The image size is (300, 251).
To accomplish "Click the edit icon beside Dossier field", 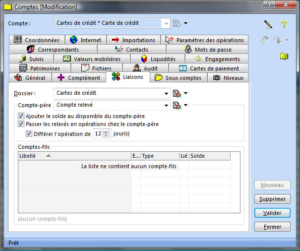I will (176, 93).
